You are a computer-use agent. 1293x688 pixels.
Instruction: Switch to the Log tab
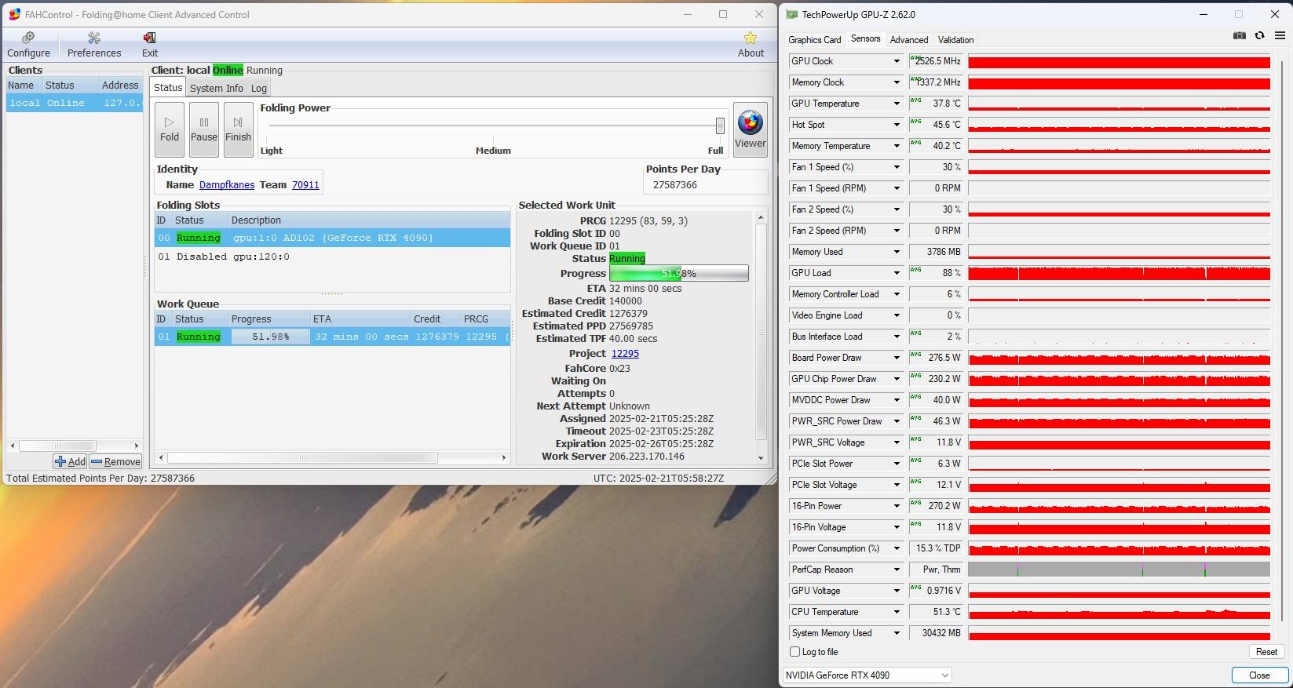coord(259,88)
